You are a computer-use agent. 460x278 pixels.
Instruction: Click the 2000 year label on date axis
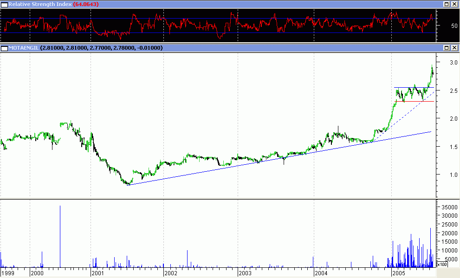click(x=37, y=273)
